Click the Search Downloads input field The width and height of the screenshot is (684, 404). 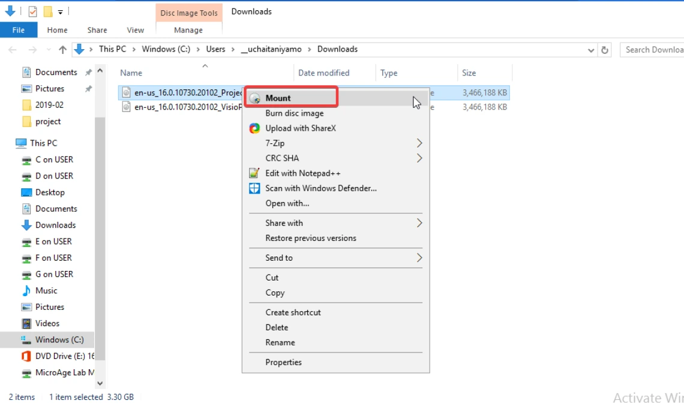point(652,50)
